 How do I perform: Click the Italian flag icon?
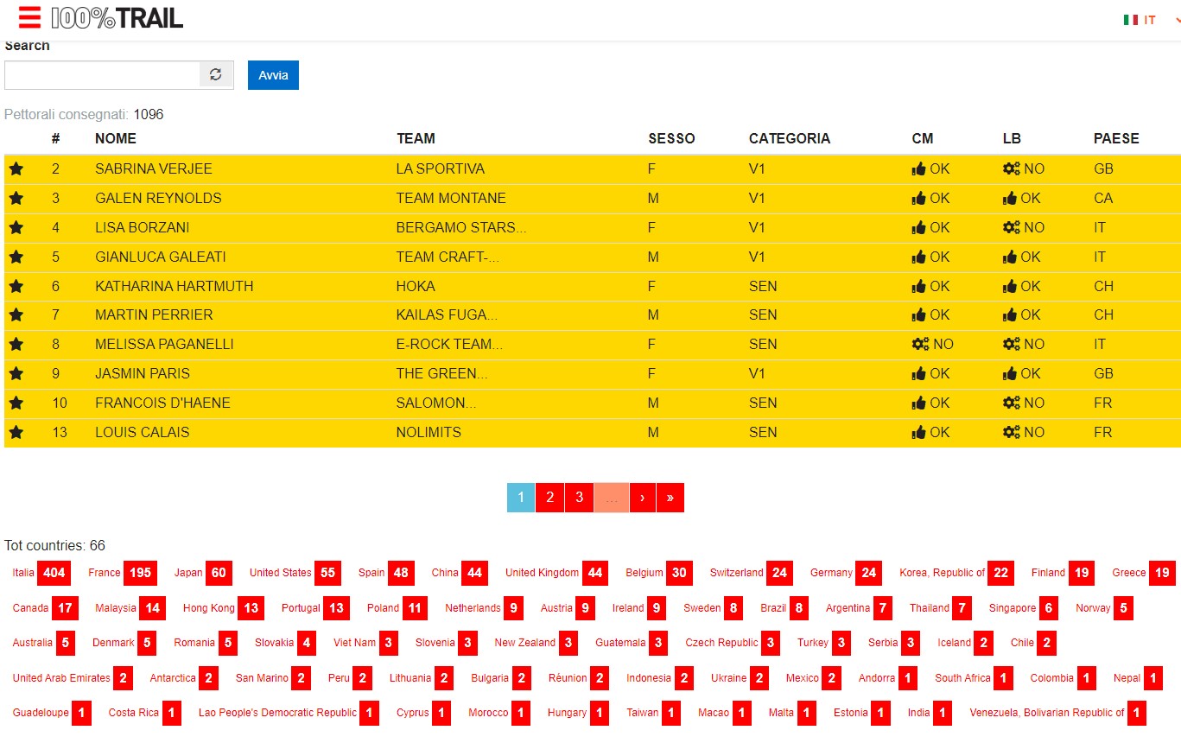[1130, 20]
